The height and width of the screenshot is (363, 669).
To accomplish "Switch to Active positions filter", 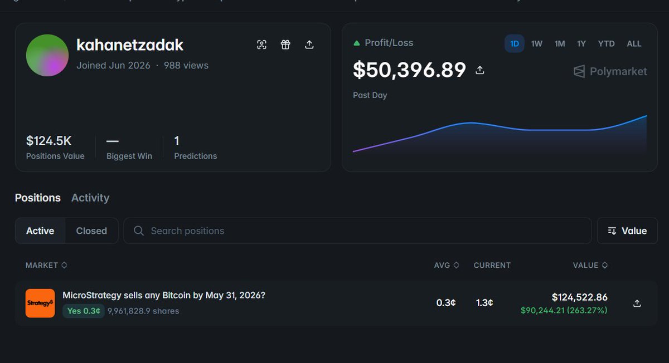I will tap(40, 230).
